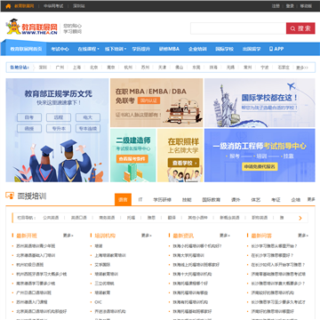Screen dimensions: 320x320
Task: Open 更多 beside 最新问答 heading
Action: coord(303,236)
